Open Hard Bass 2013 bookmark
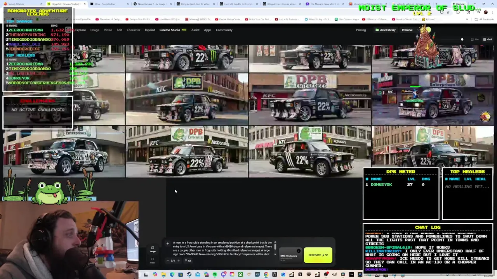This screenshot has height=279, width=497. 168,19
